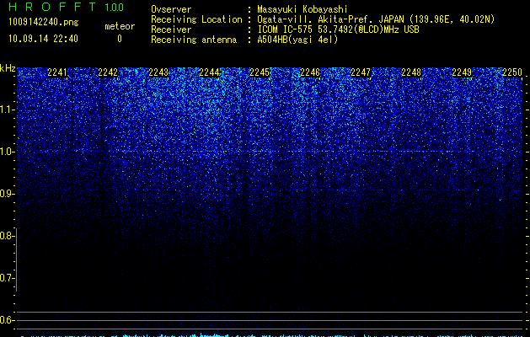Click the 2248 time marker

coord(411,72)
